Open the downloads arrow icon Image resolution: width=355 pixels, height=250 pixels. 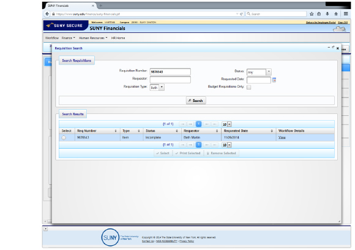pos(327,14)
